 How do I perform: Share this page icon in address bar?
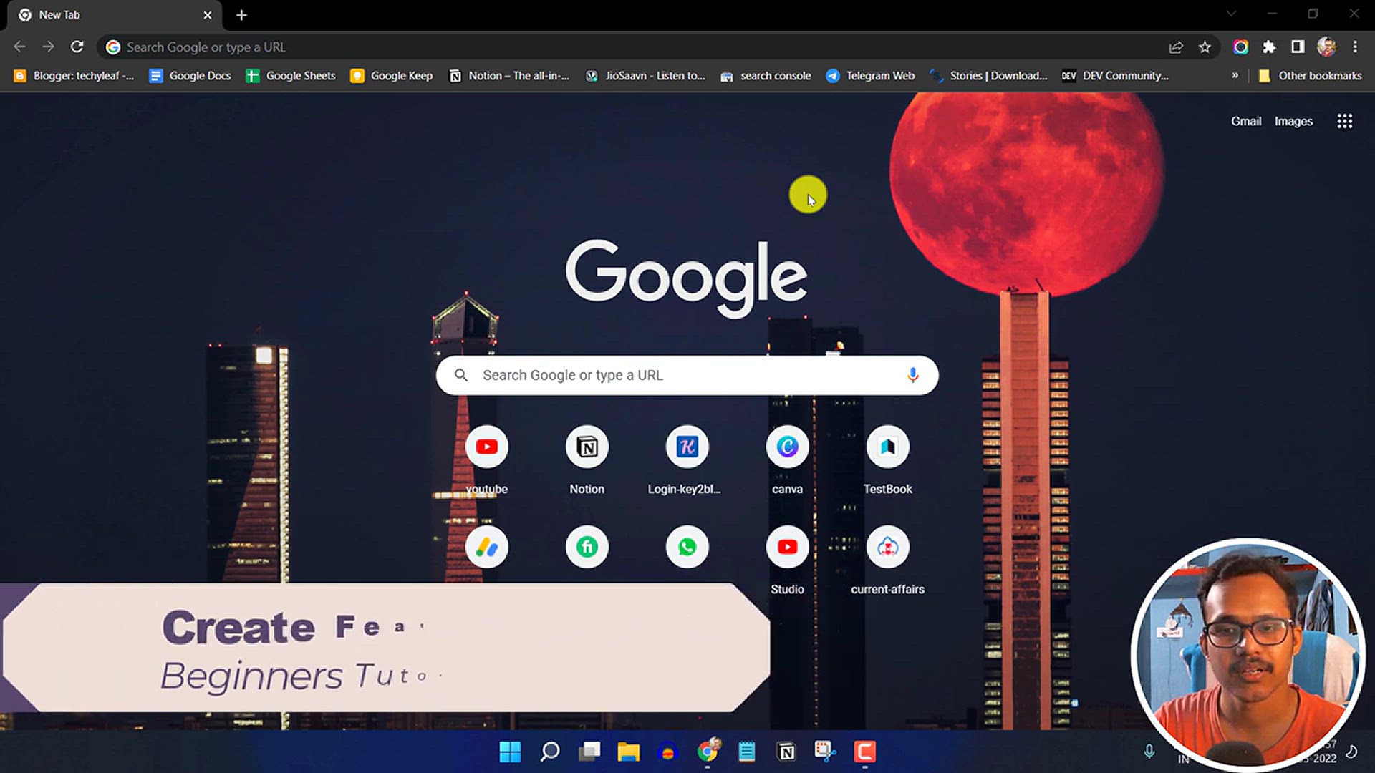click(1176, 47)
